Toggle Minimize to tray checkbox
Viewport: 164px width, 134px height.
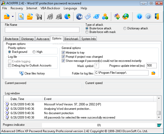[x=63, y=53]
